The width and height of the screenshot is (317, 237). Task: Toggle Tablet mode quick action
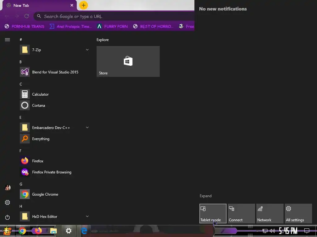tap(213, 214)
